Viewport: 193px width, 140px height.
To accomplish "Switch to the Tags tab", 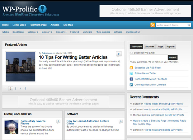I will pos(160,46).
